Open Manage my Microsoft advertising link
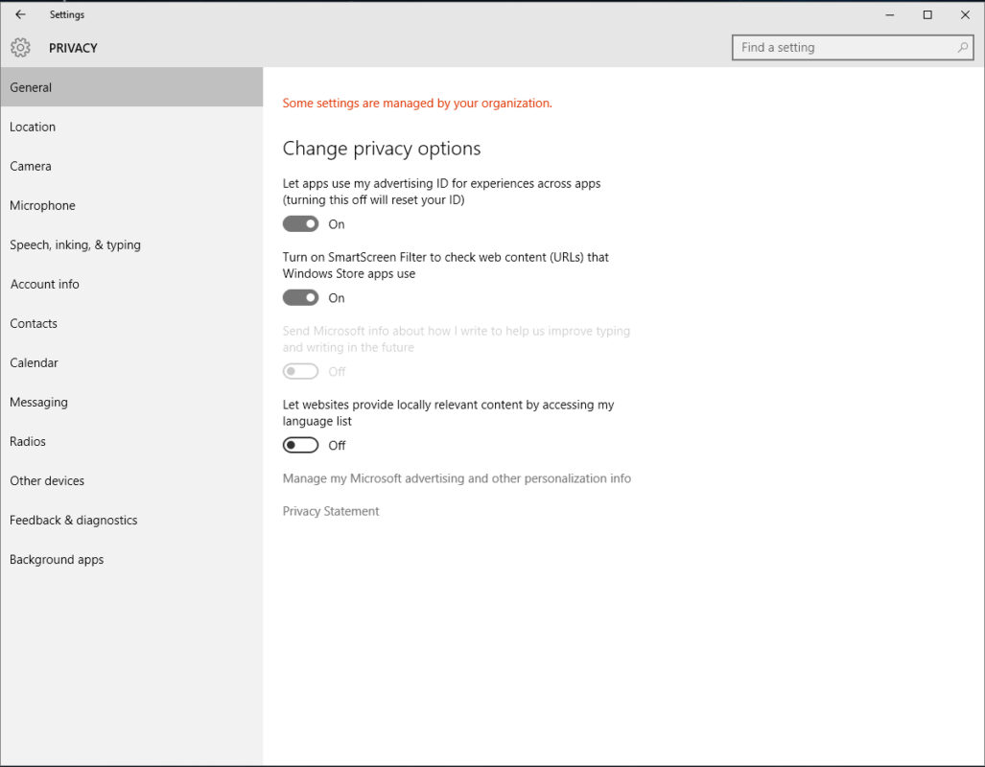 pos(457,478)
